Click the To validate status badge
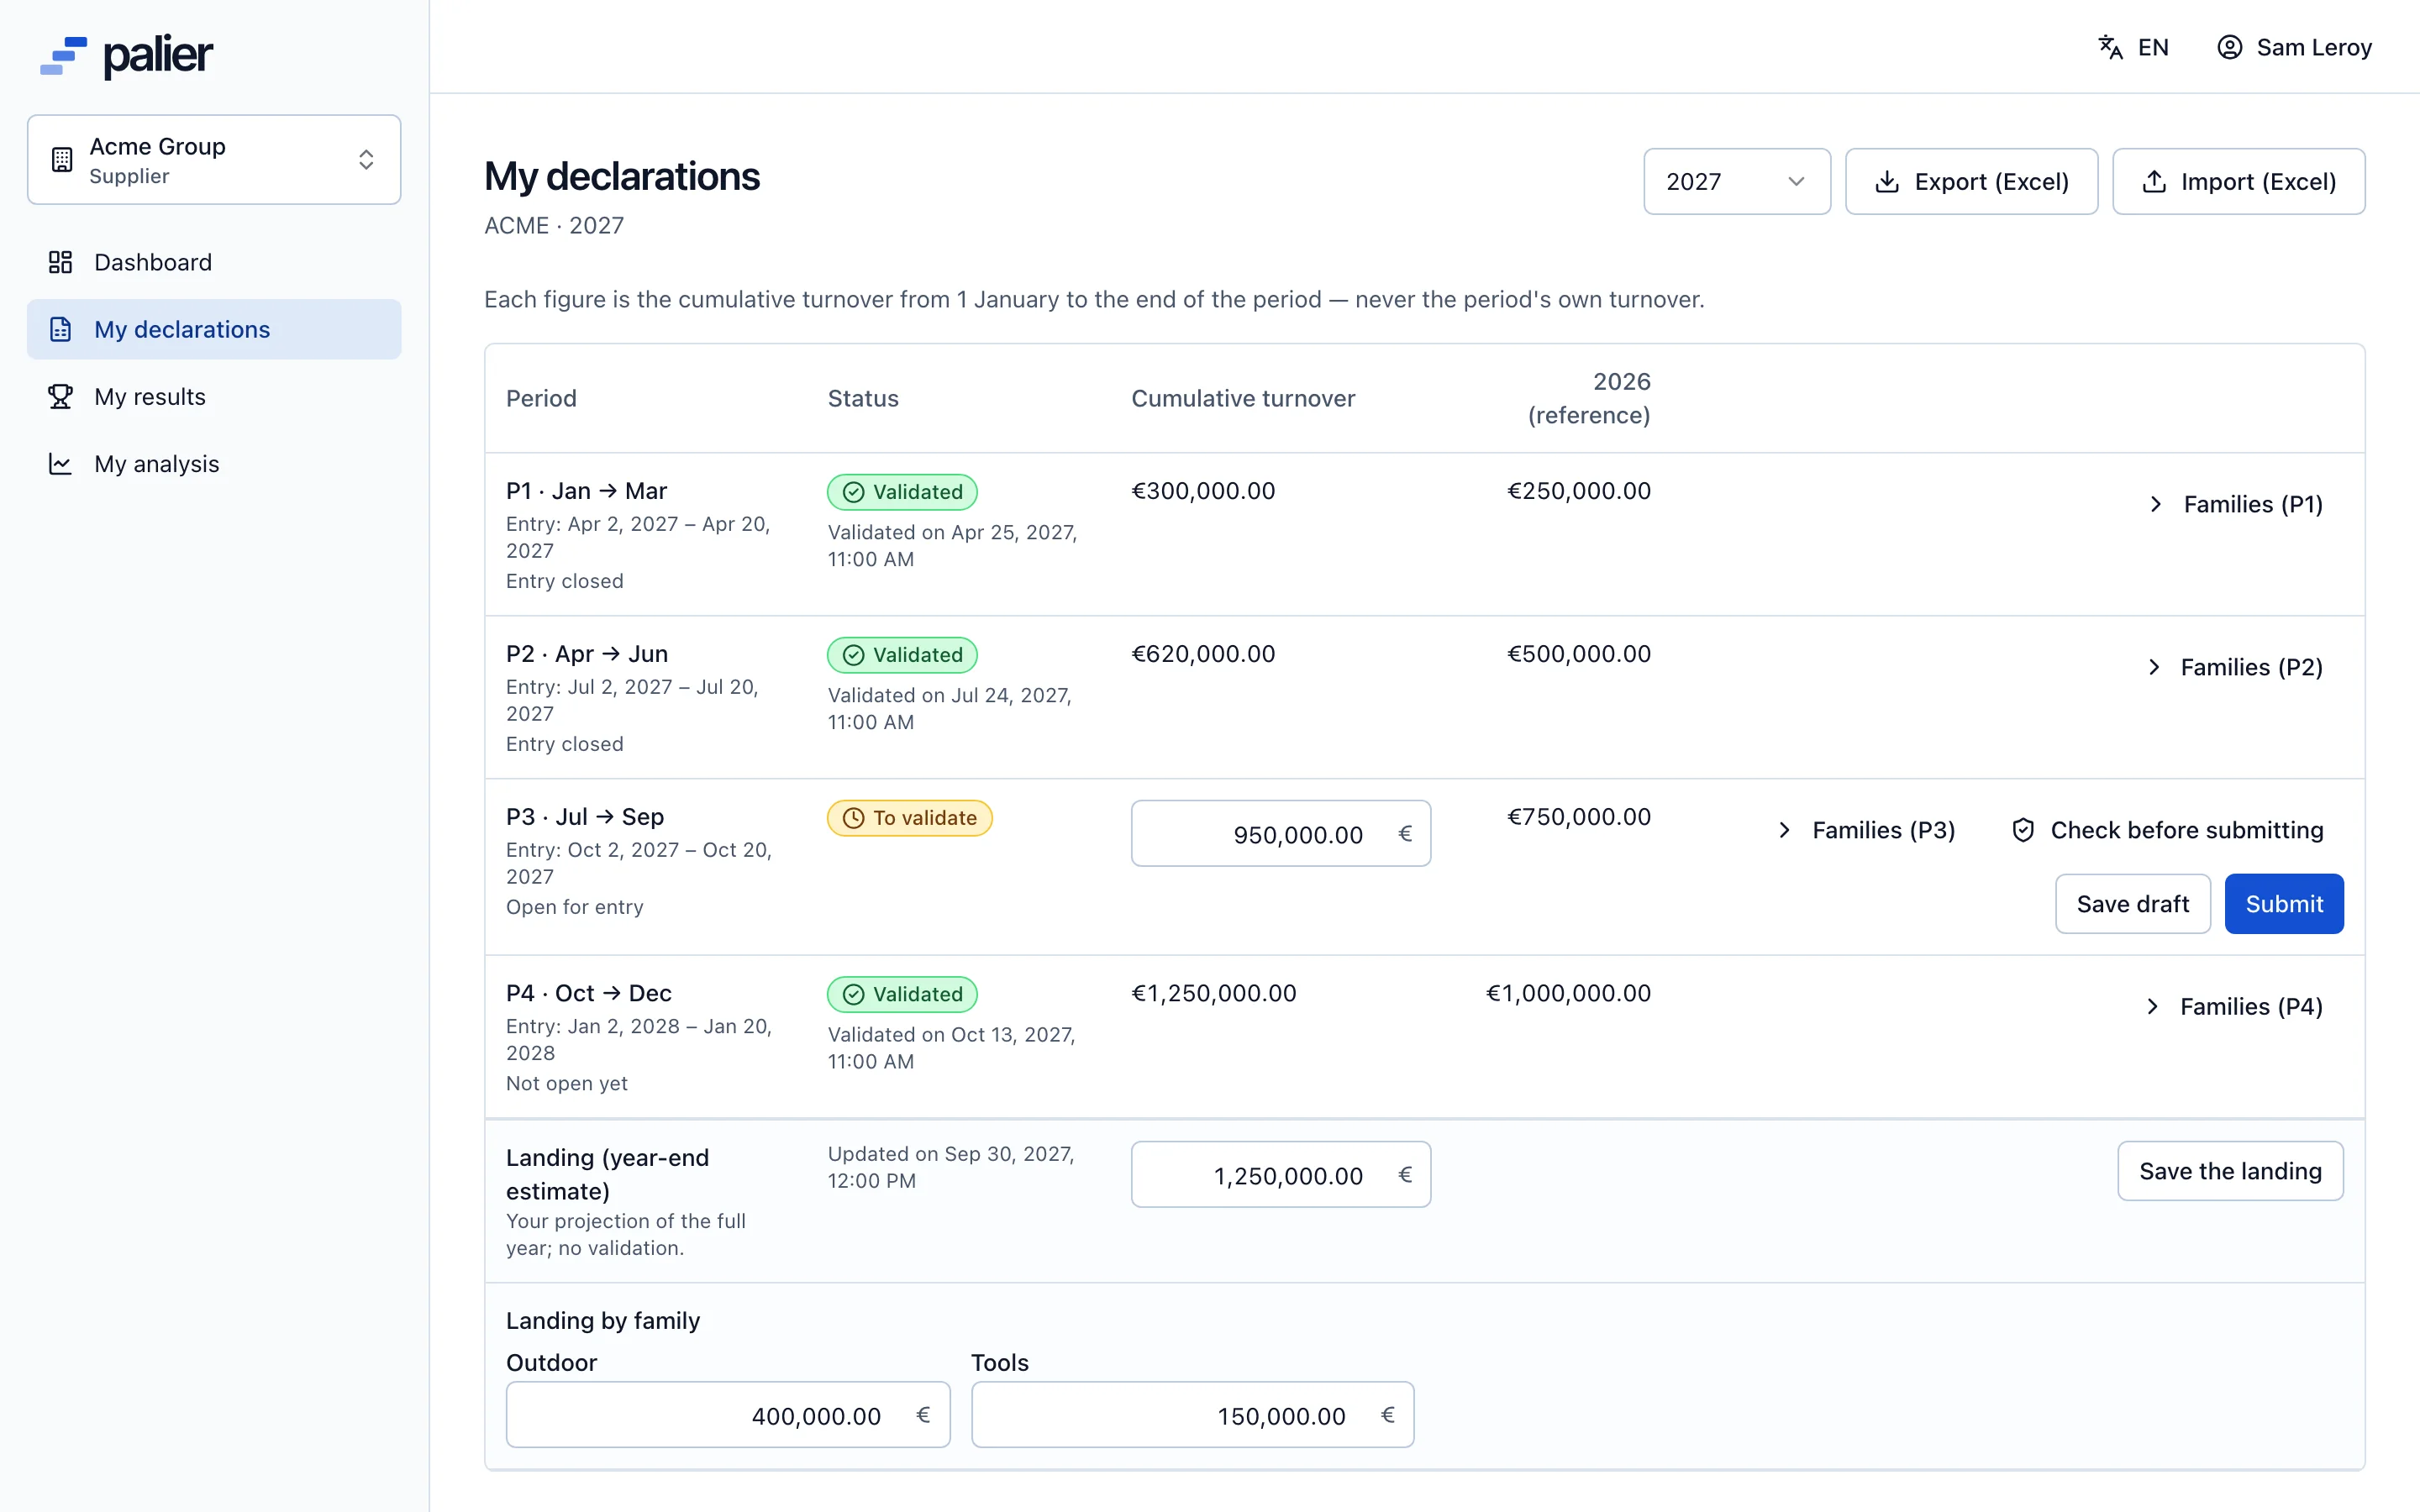The image size is (2420, 1512). [x=909, y=818]
